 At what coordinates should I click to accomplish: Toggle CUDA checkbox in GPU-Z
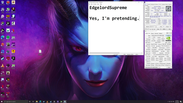156,64
